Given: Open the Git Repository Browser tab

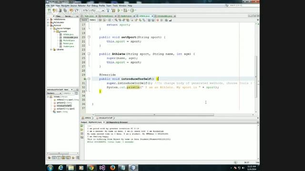Looking at the screenshot, I should [117, 123].
